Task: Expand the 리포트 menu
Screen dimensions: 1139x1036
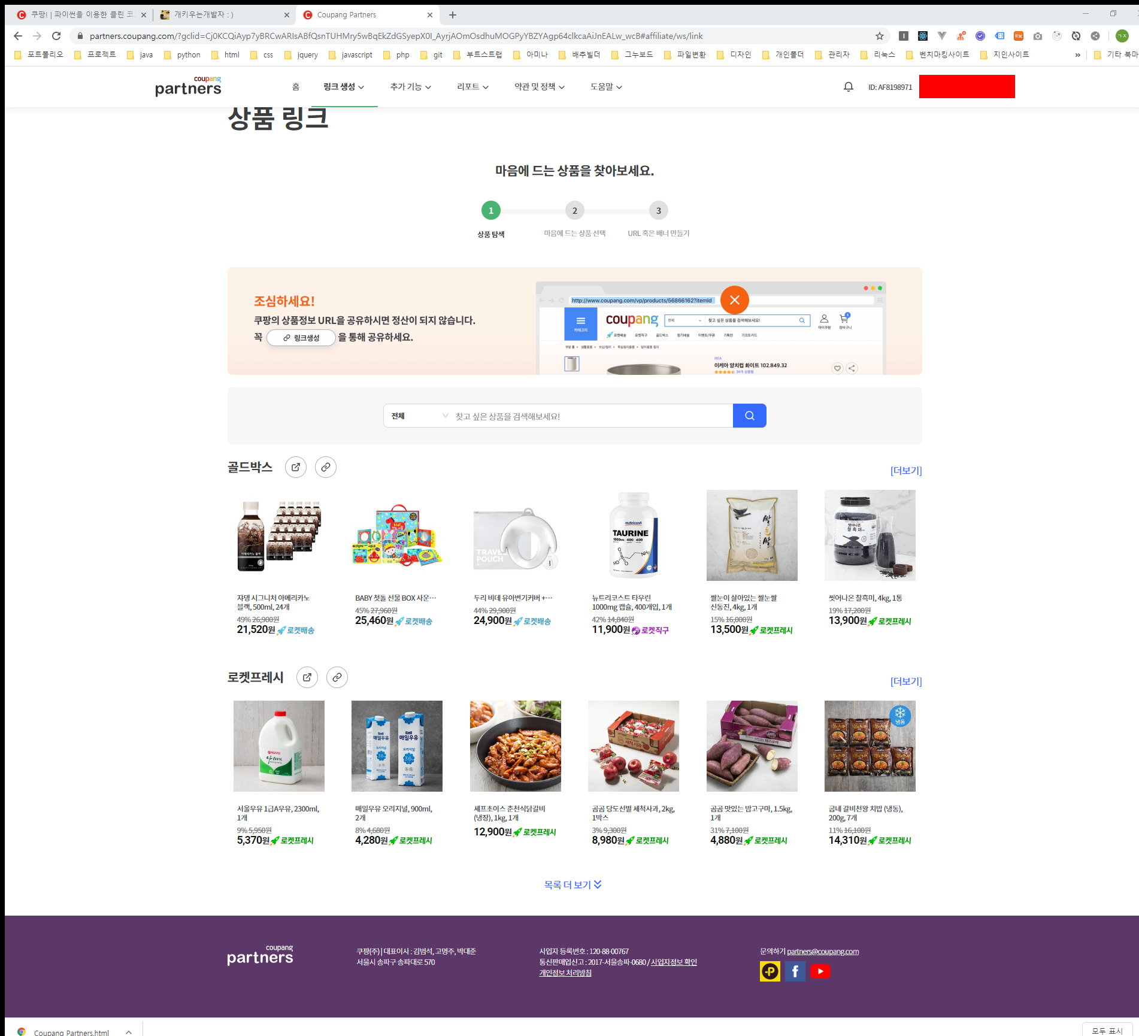Action: tap(472, 87)
